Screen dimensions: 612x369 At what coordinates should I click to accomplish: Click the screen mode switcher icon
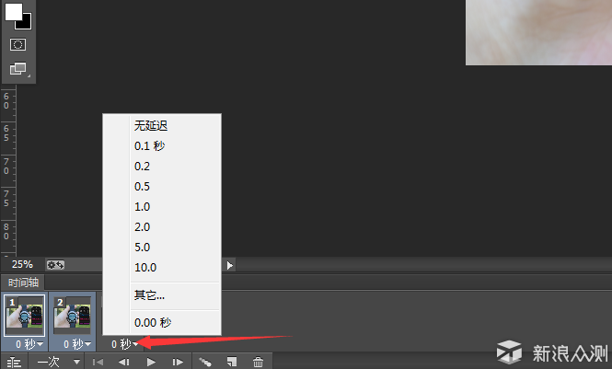pos(18,68)
